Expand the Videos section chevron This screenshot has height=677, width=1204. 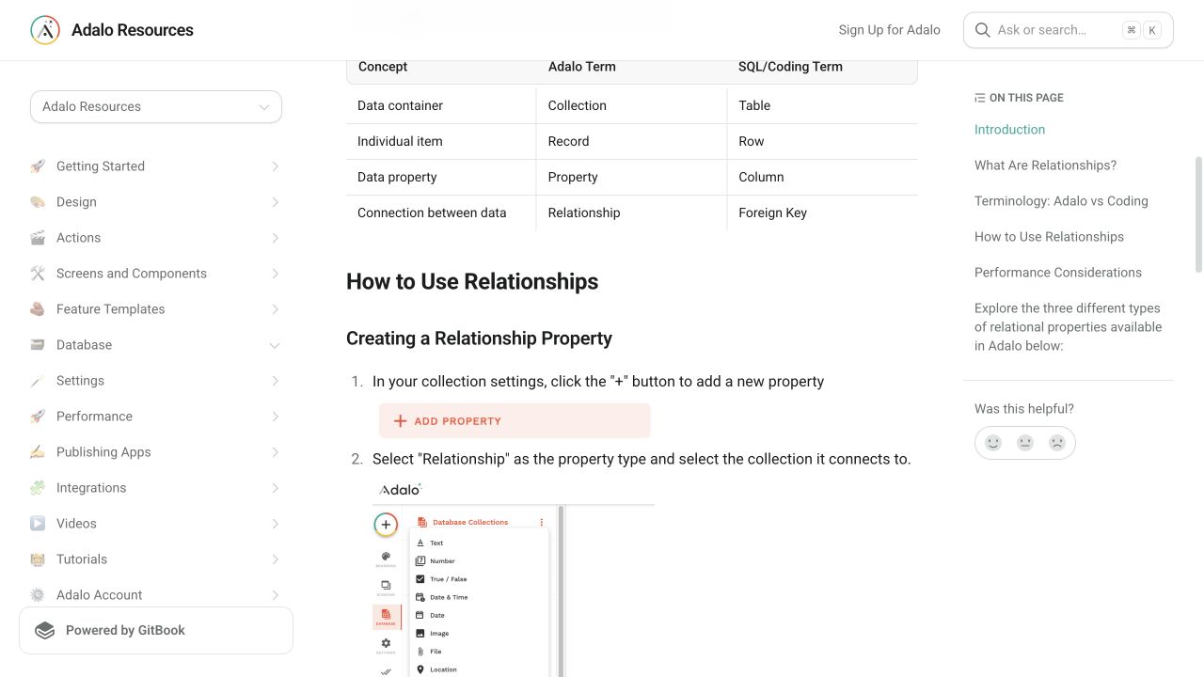click(x=275, y=524)
